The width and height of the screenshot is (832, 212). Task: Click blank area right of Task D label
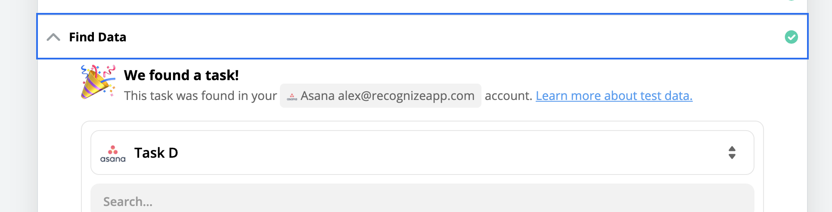[431, 153]
